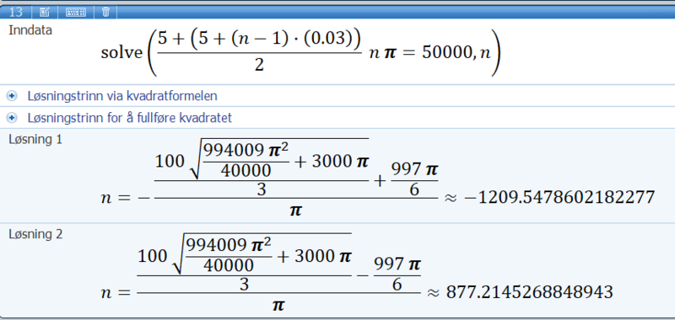Click the Løsning 2 label
This screenshot has width=675, height=320.
pyautogui.click(x=35, y=234)
